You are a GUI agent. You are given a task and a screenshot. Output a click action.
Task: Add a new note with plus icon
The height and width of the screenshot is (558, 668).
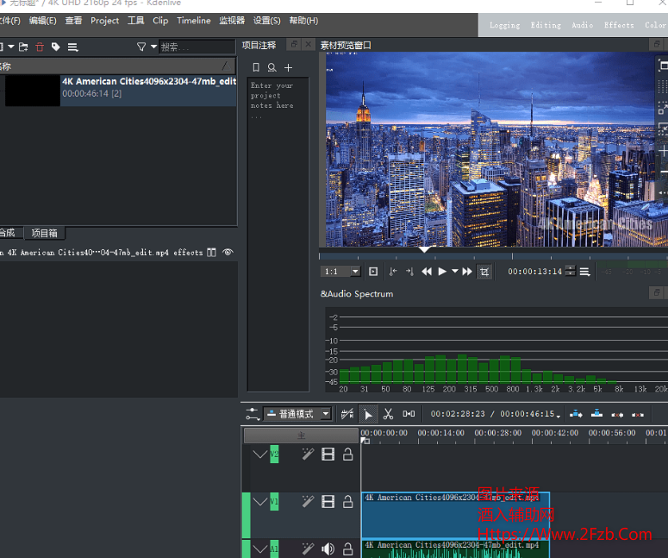coord(289,67)
